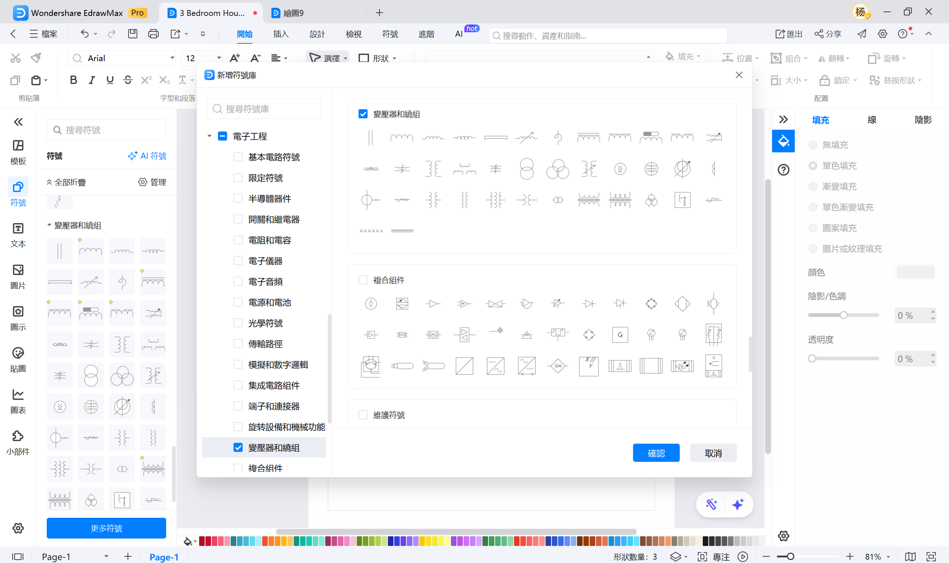Enable the 複合組件 checkbox
The width and height of the screenshot is (949, 563).
363,279
